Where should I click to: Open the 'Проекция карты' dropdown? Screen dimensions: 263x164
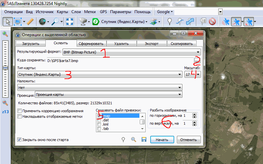108,95
